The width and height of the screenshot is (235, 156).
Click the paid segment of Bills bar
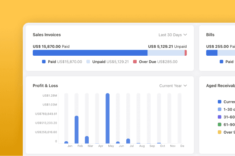pos(212,53)
